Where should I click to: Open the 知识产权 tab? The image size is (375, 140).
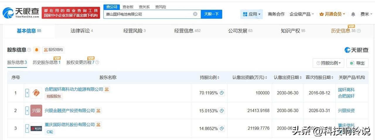293,31
